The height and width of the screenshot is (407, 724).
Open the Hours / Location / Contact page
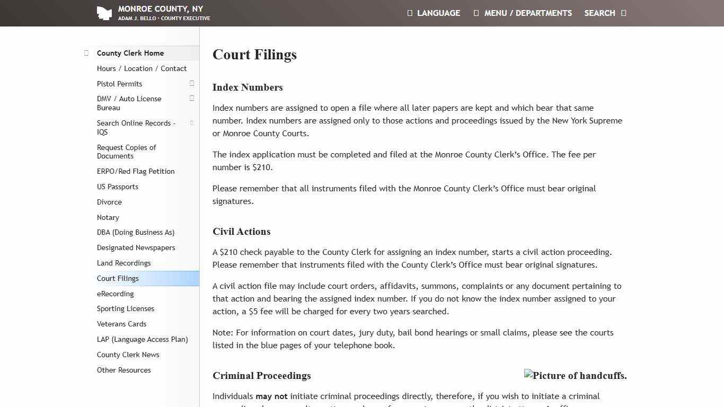(142, 68)
